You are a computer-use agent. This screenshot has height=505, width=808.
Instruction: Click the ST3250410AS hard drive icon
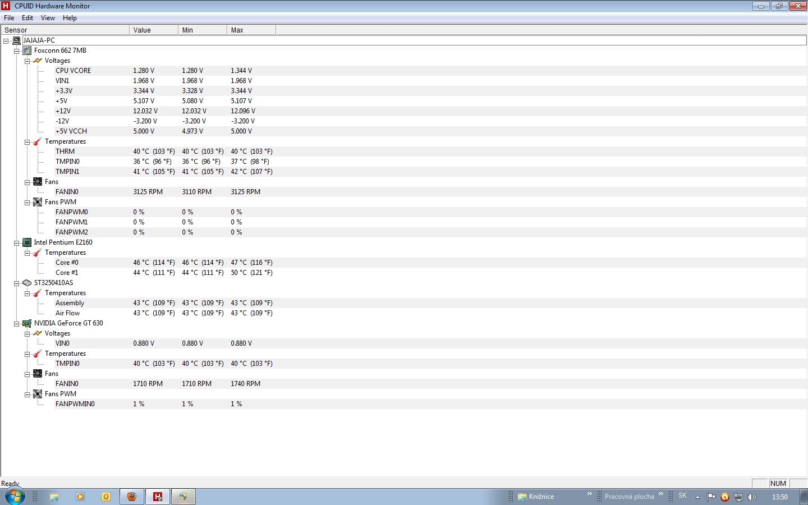point(27,283)
